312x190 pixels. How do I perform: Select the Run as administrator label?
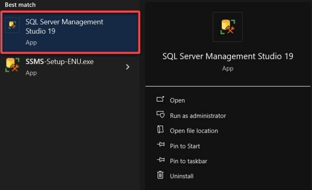(x=198, y=116)
